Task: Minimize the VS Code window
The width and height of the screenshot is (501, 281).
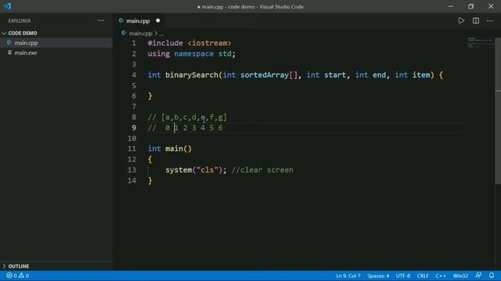Action: click(451, 6)
